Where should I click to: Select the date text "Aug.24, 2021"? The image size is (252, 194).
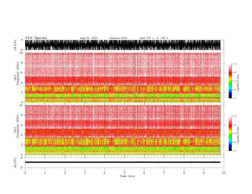pyautogui.click(x=89, y=38)
